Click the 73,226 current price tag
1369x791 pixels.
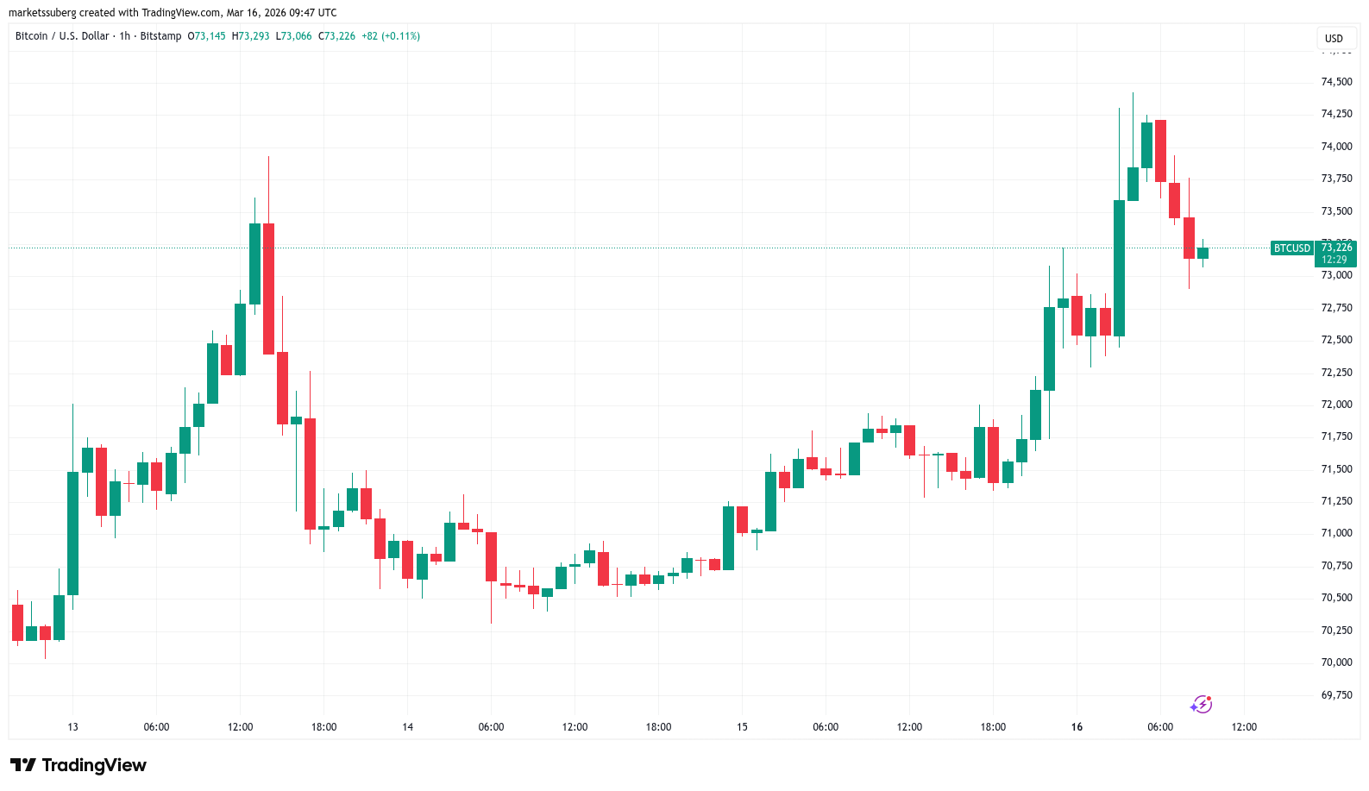pos(1336,248)
